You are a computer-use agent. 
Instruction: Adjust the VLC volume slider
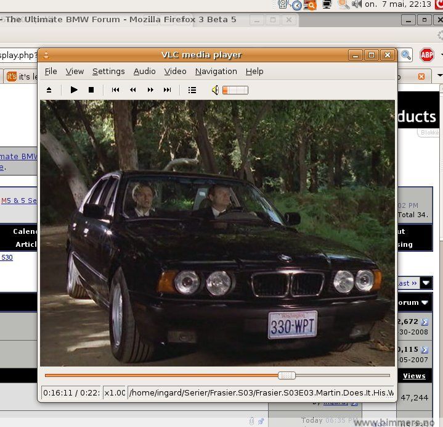pyautogui.click(x=235, y=90)
